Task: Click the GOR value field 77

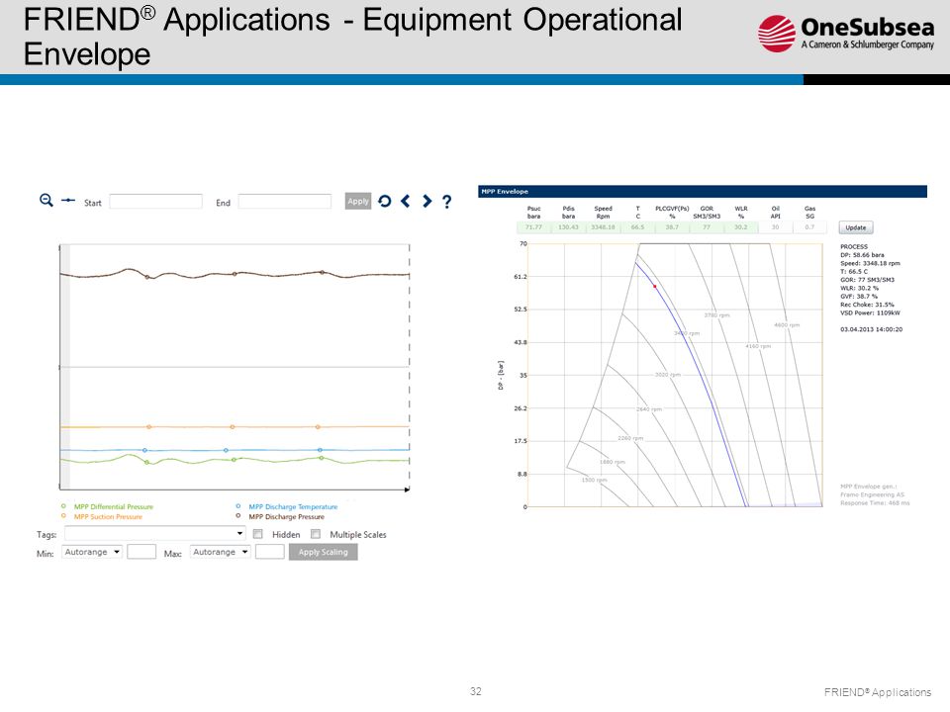Action: click(707, 227)
